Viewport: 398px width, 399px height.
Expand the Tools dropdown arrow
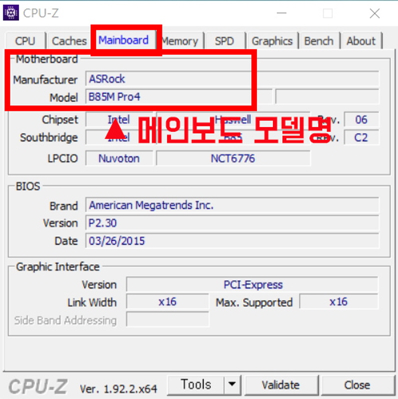tap(232, 384)
